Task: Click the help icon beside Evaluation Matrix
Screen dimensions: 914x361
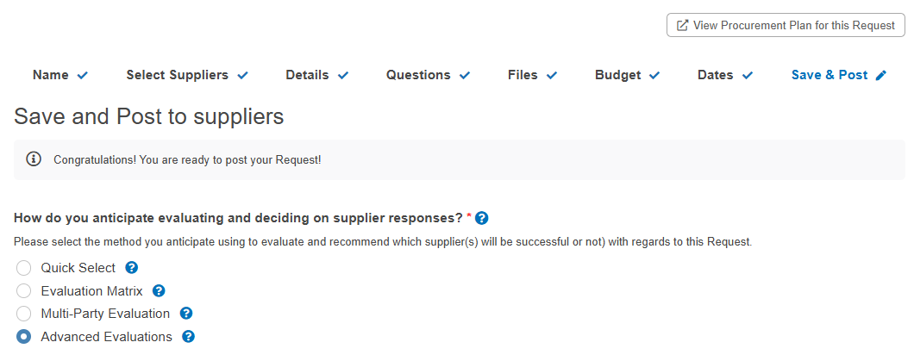Action: [159, 290]
